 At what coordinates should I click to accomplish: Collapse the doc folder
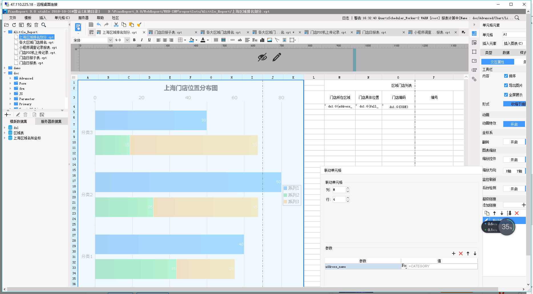click(x=5, y=73)
